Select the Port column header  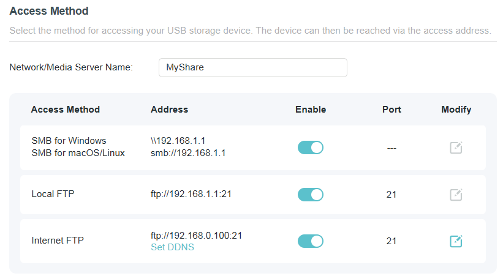point(391,110)
